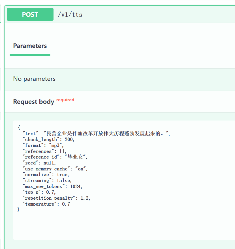Click the closing brace of the JSON body

(x=18, y=209)
